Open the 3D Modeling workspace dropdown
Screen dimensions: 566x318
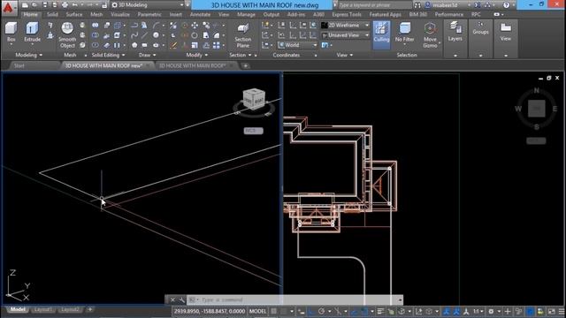[148, 5]
